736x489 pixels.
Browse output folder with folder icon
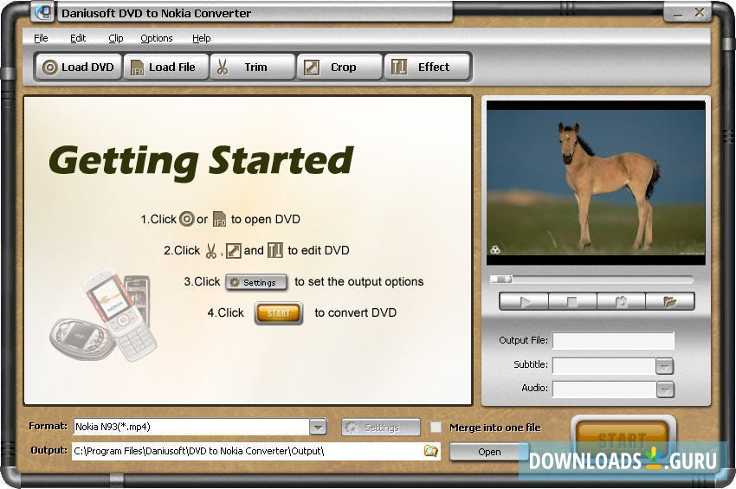click(430, 452)
